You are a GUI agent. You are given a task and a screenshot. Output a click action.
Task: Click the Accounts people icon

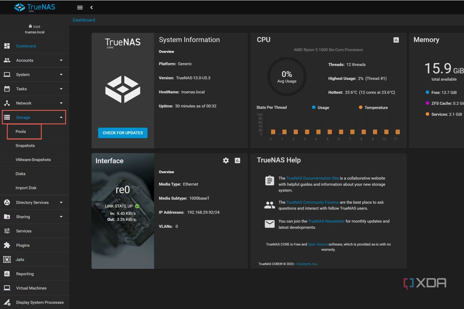(7, 60)
